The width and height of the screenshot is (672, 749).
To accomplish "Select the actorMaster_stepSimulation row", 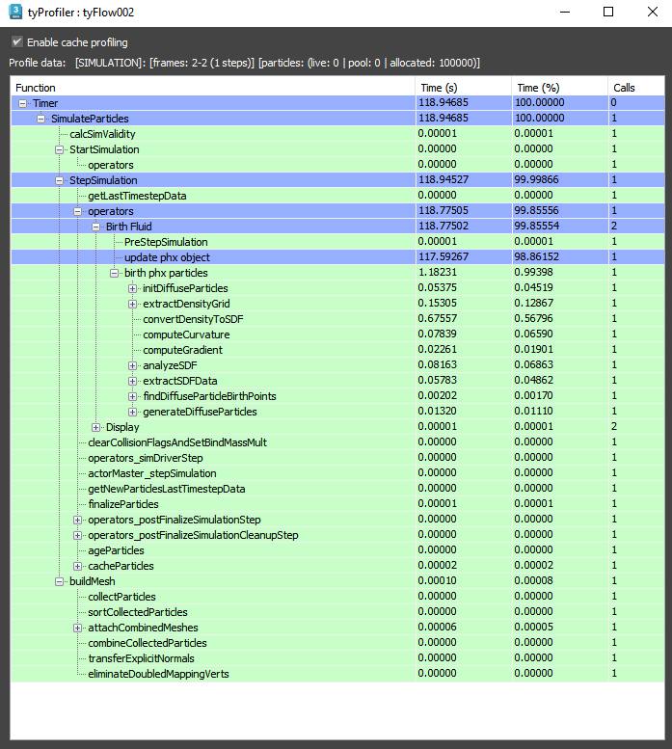I will tap(337, 473).
